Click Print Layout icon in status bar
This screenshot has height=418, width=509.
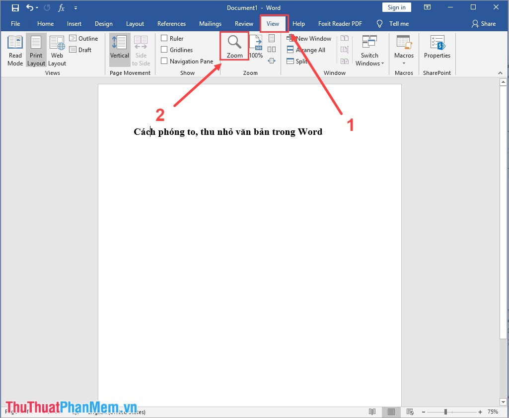391,412
